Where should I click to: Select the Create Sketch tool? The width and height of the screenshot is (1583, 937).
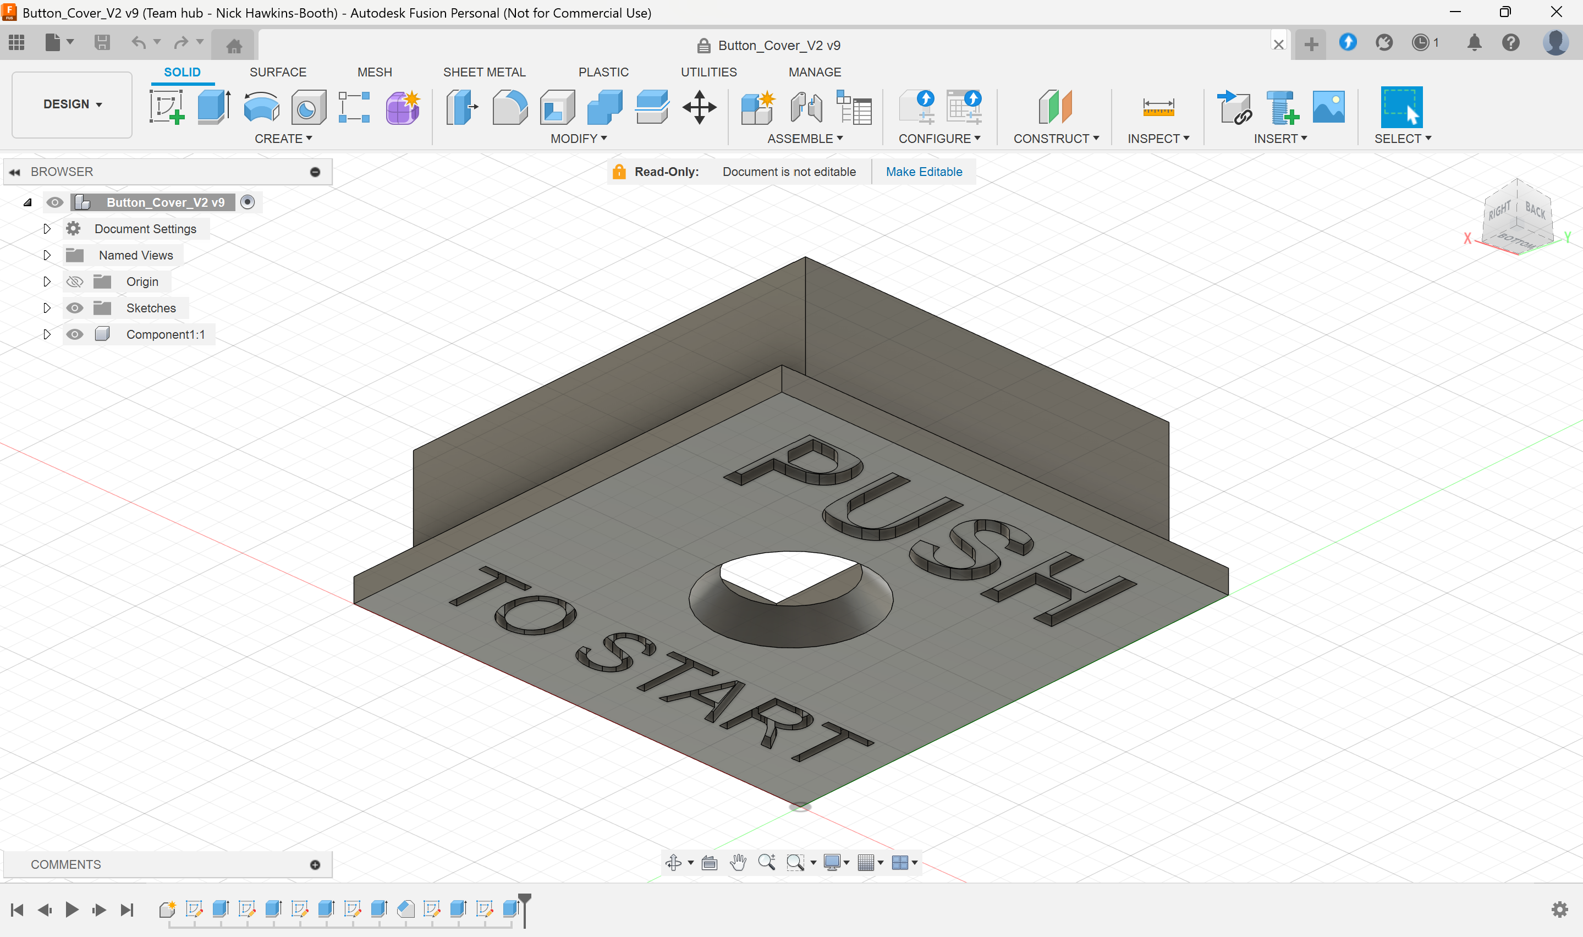(167, 107)
